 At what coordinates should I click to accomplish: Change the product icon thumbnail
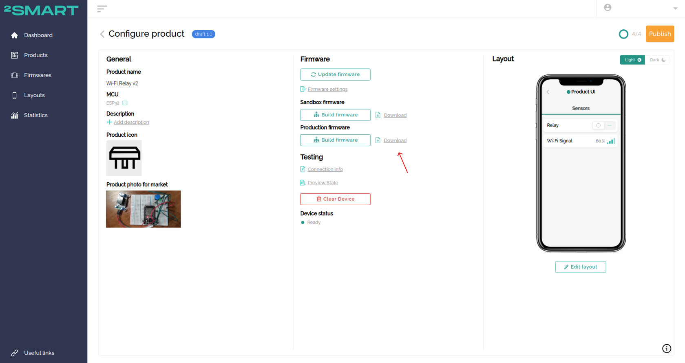tap(124, 158)
